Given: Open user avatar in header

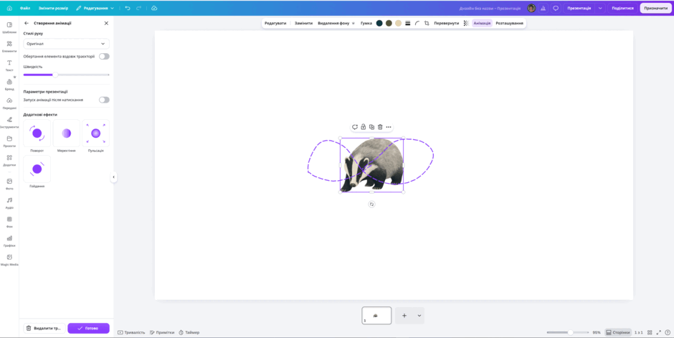Looking at the screenshot, I should 532,8.
